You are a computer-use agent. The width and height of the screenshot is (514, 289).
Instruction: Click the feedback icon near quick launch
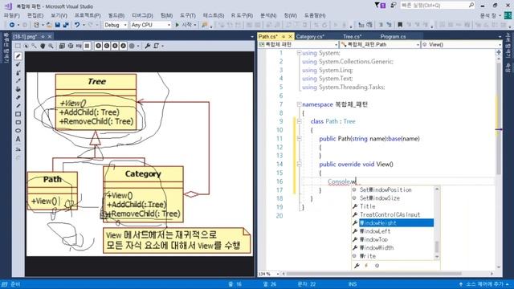393,6
